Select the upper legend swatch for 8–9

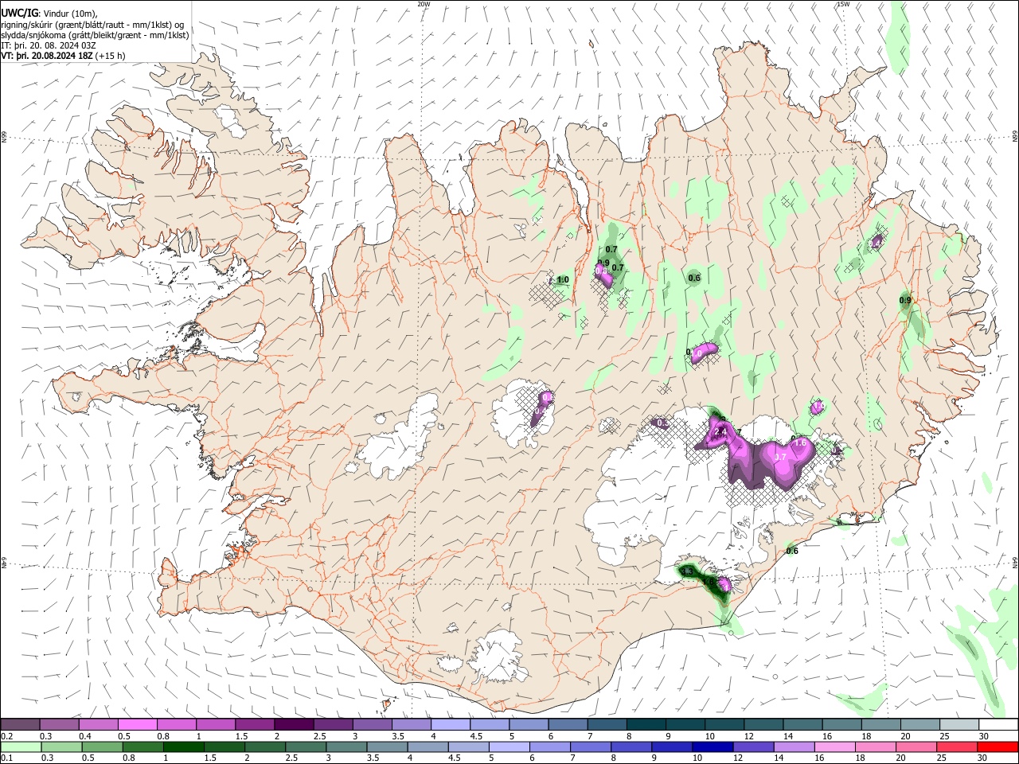point(646,725)
